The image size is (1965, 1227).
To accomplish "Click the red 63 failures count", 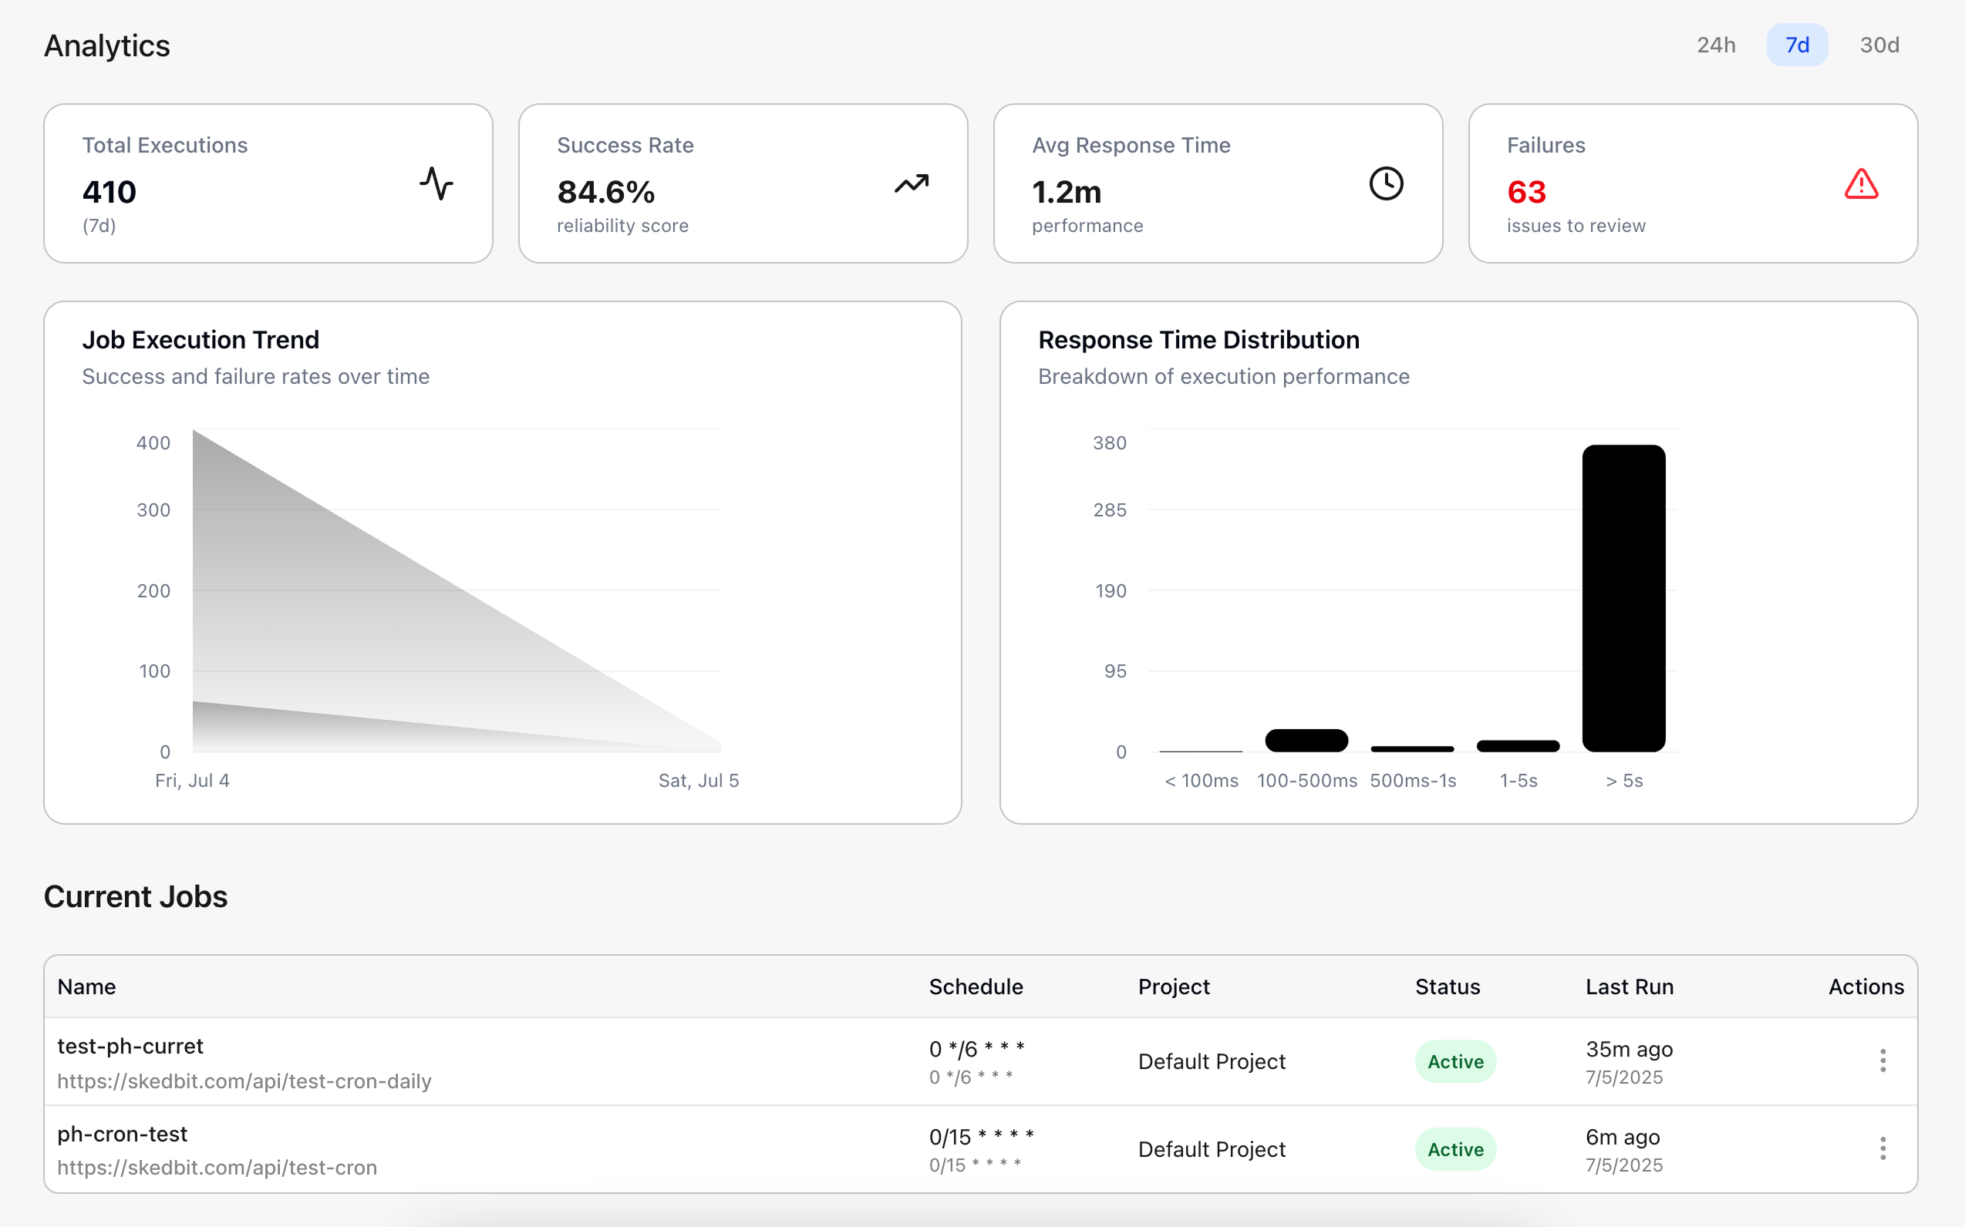I will [1526, 193].
